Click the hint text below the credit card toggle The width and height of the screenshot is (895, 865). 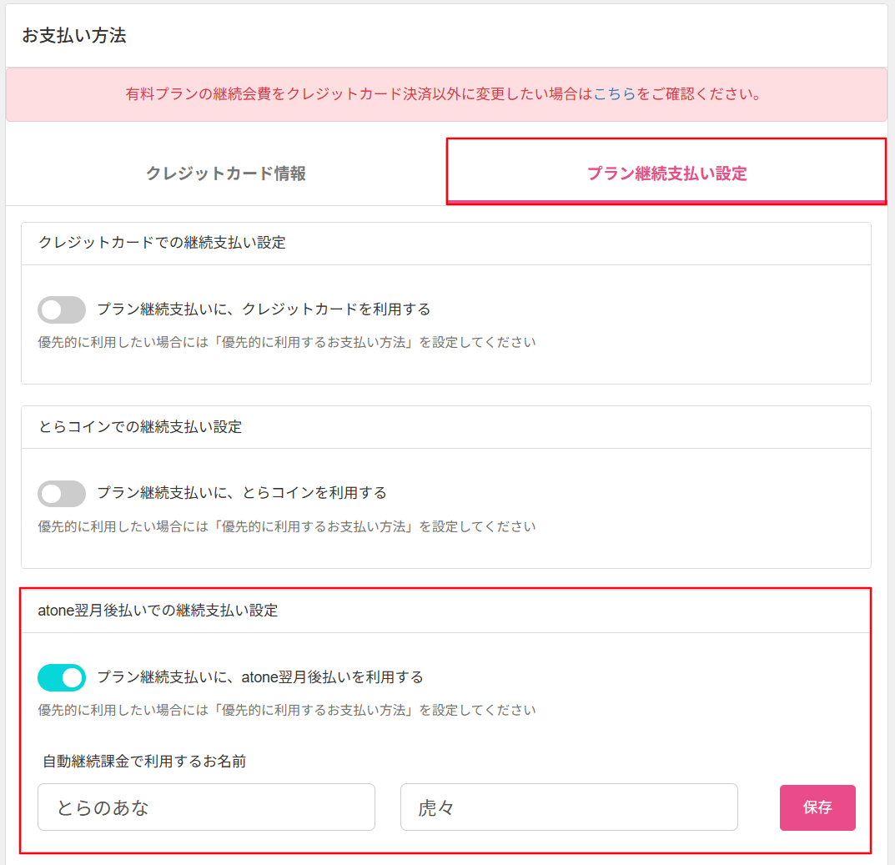(x=287, y=343)
